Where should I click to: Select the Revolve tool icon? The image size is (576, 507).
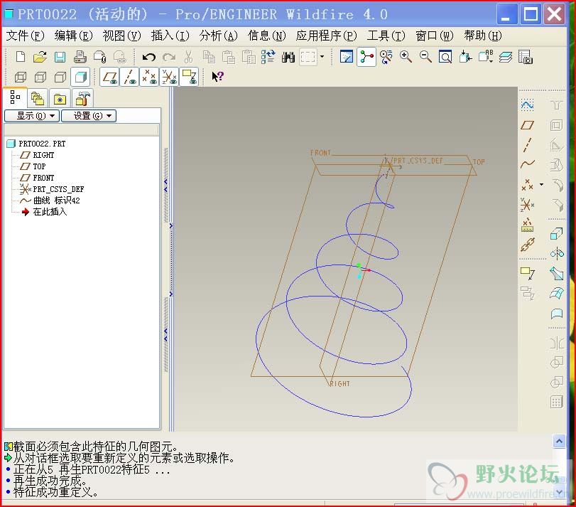click(557, 253)
